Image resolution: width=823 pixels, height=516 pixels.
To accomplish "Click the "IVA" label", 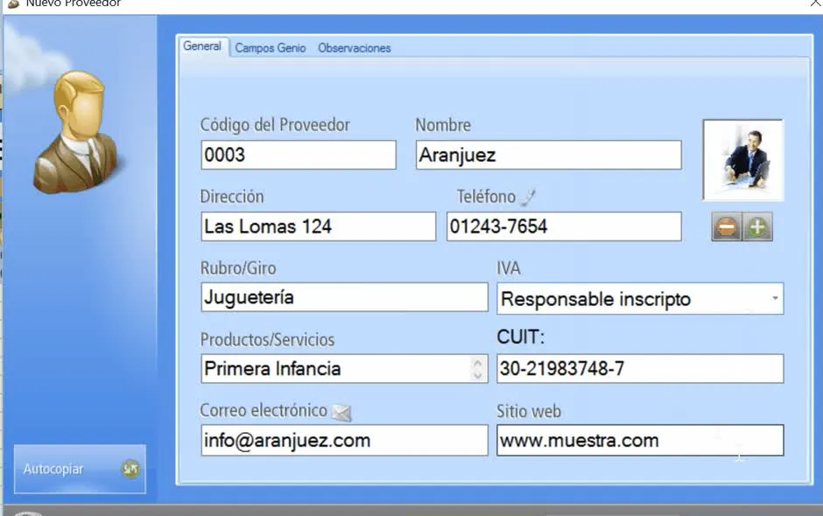I will coord(509,268).
